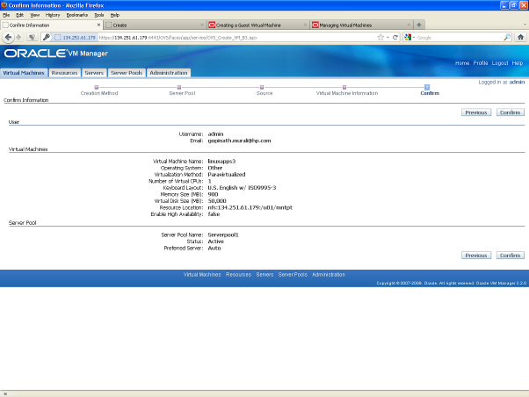Click the top Previous button
The width and height of the screenshot is (529, 397).
coord(476,112)
